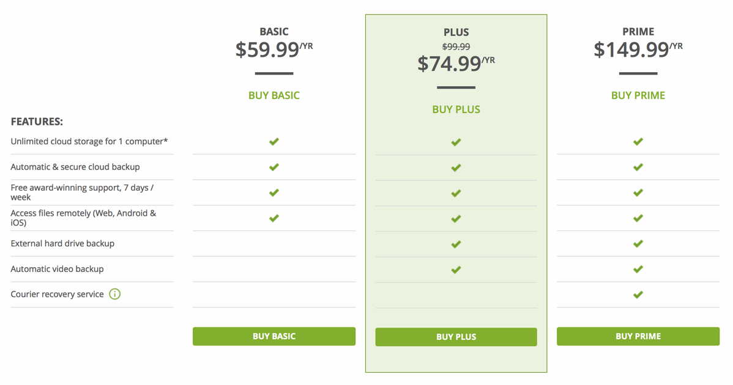Open the BUY PLUS text link

[456, 110]
